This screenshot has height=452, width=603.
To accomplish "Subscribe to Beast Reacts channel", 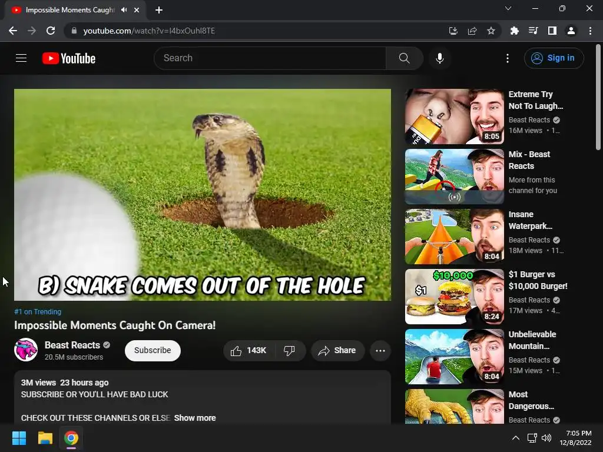I will (153, 351).
